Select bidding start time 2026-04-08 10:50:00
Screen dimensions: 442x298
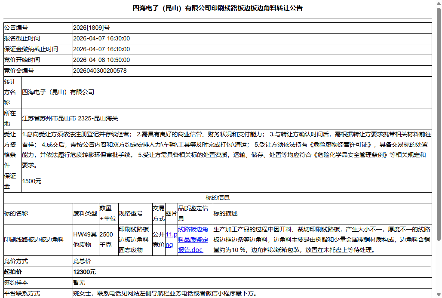[101, 60]
